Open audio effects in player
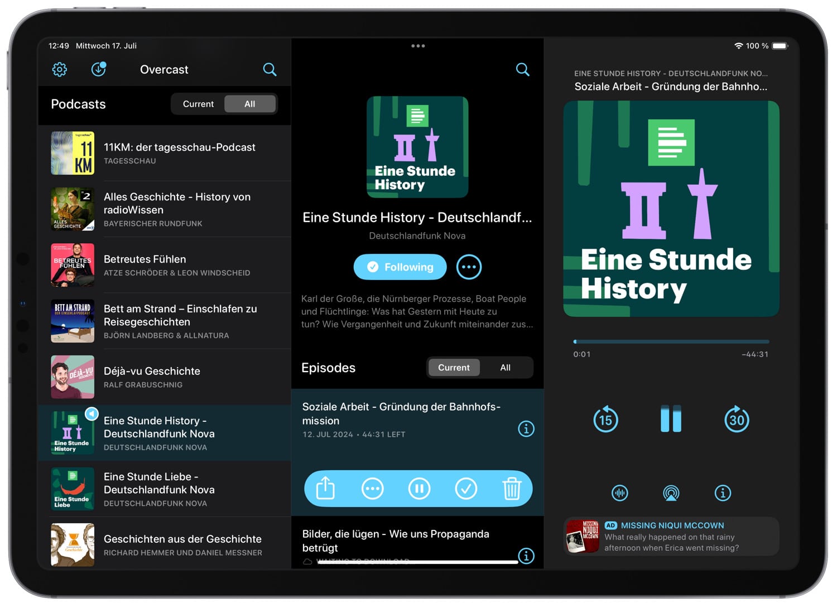Screen dimensions: 837x607 (620, 493)
